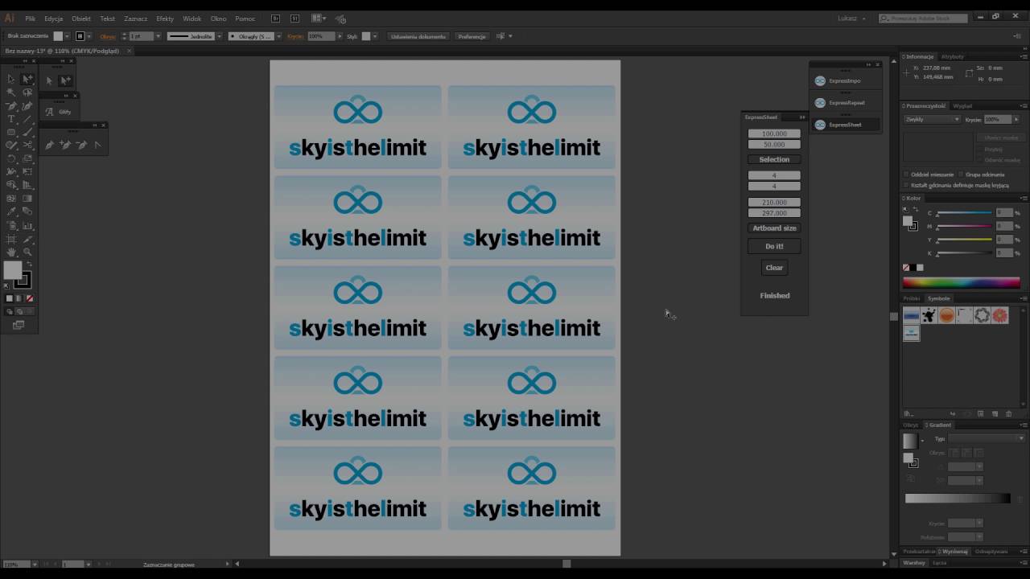Open the Glify panel type icon

(49, 112)
